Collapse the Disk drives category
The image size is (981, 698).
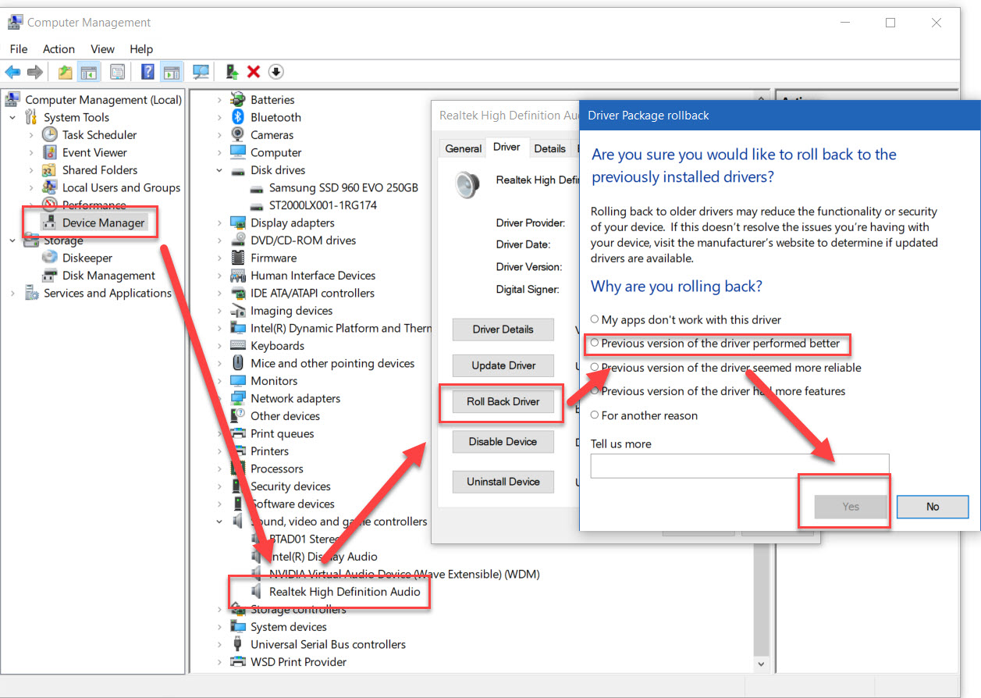pos(219,170)
